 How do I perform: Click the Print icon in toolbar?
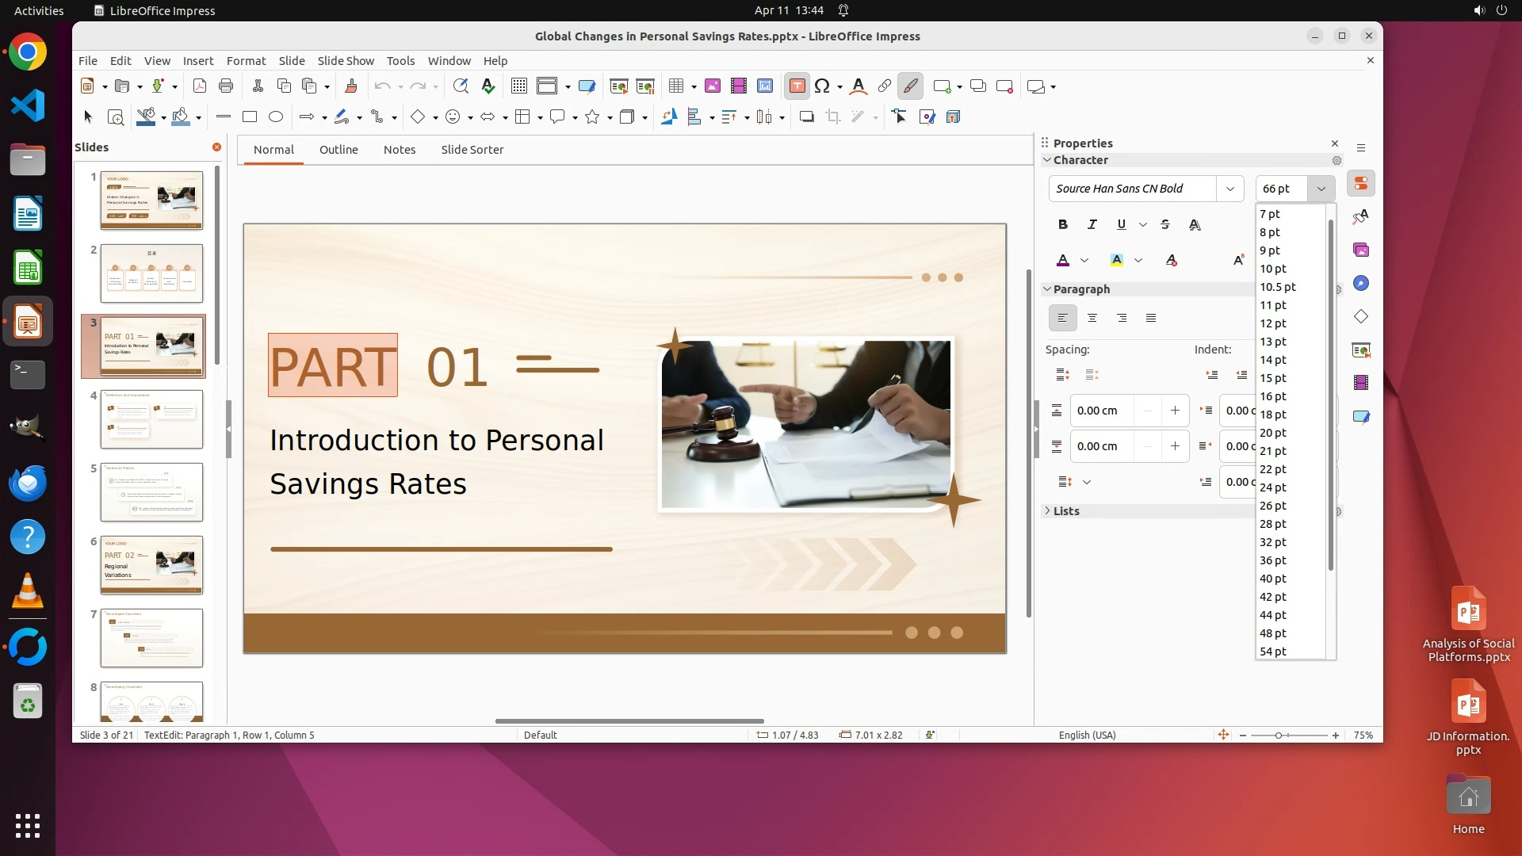226,86
